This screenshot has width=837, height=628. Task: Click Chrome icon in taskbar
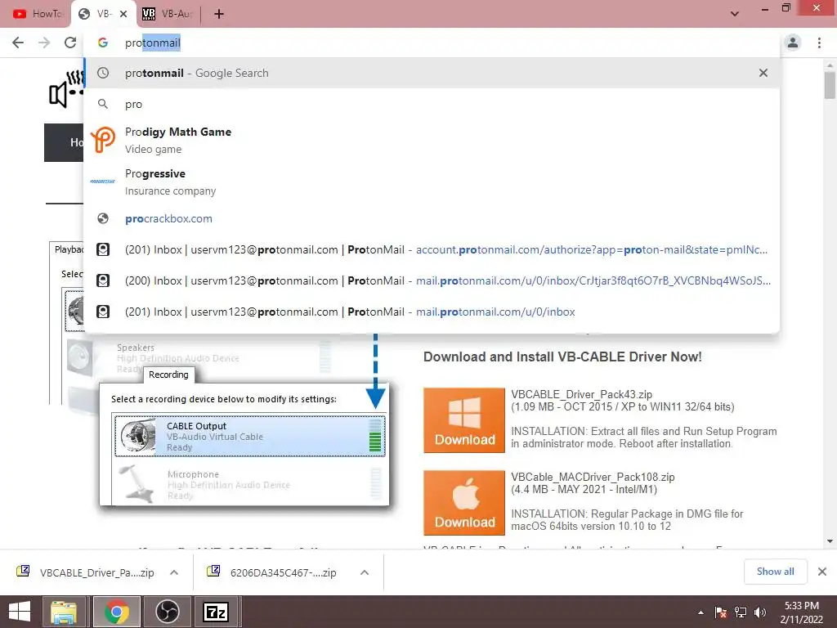[117, 612]
